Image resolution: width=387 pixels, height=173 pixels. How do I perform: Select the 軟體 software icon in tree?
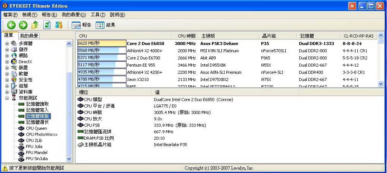pos(14,74)
